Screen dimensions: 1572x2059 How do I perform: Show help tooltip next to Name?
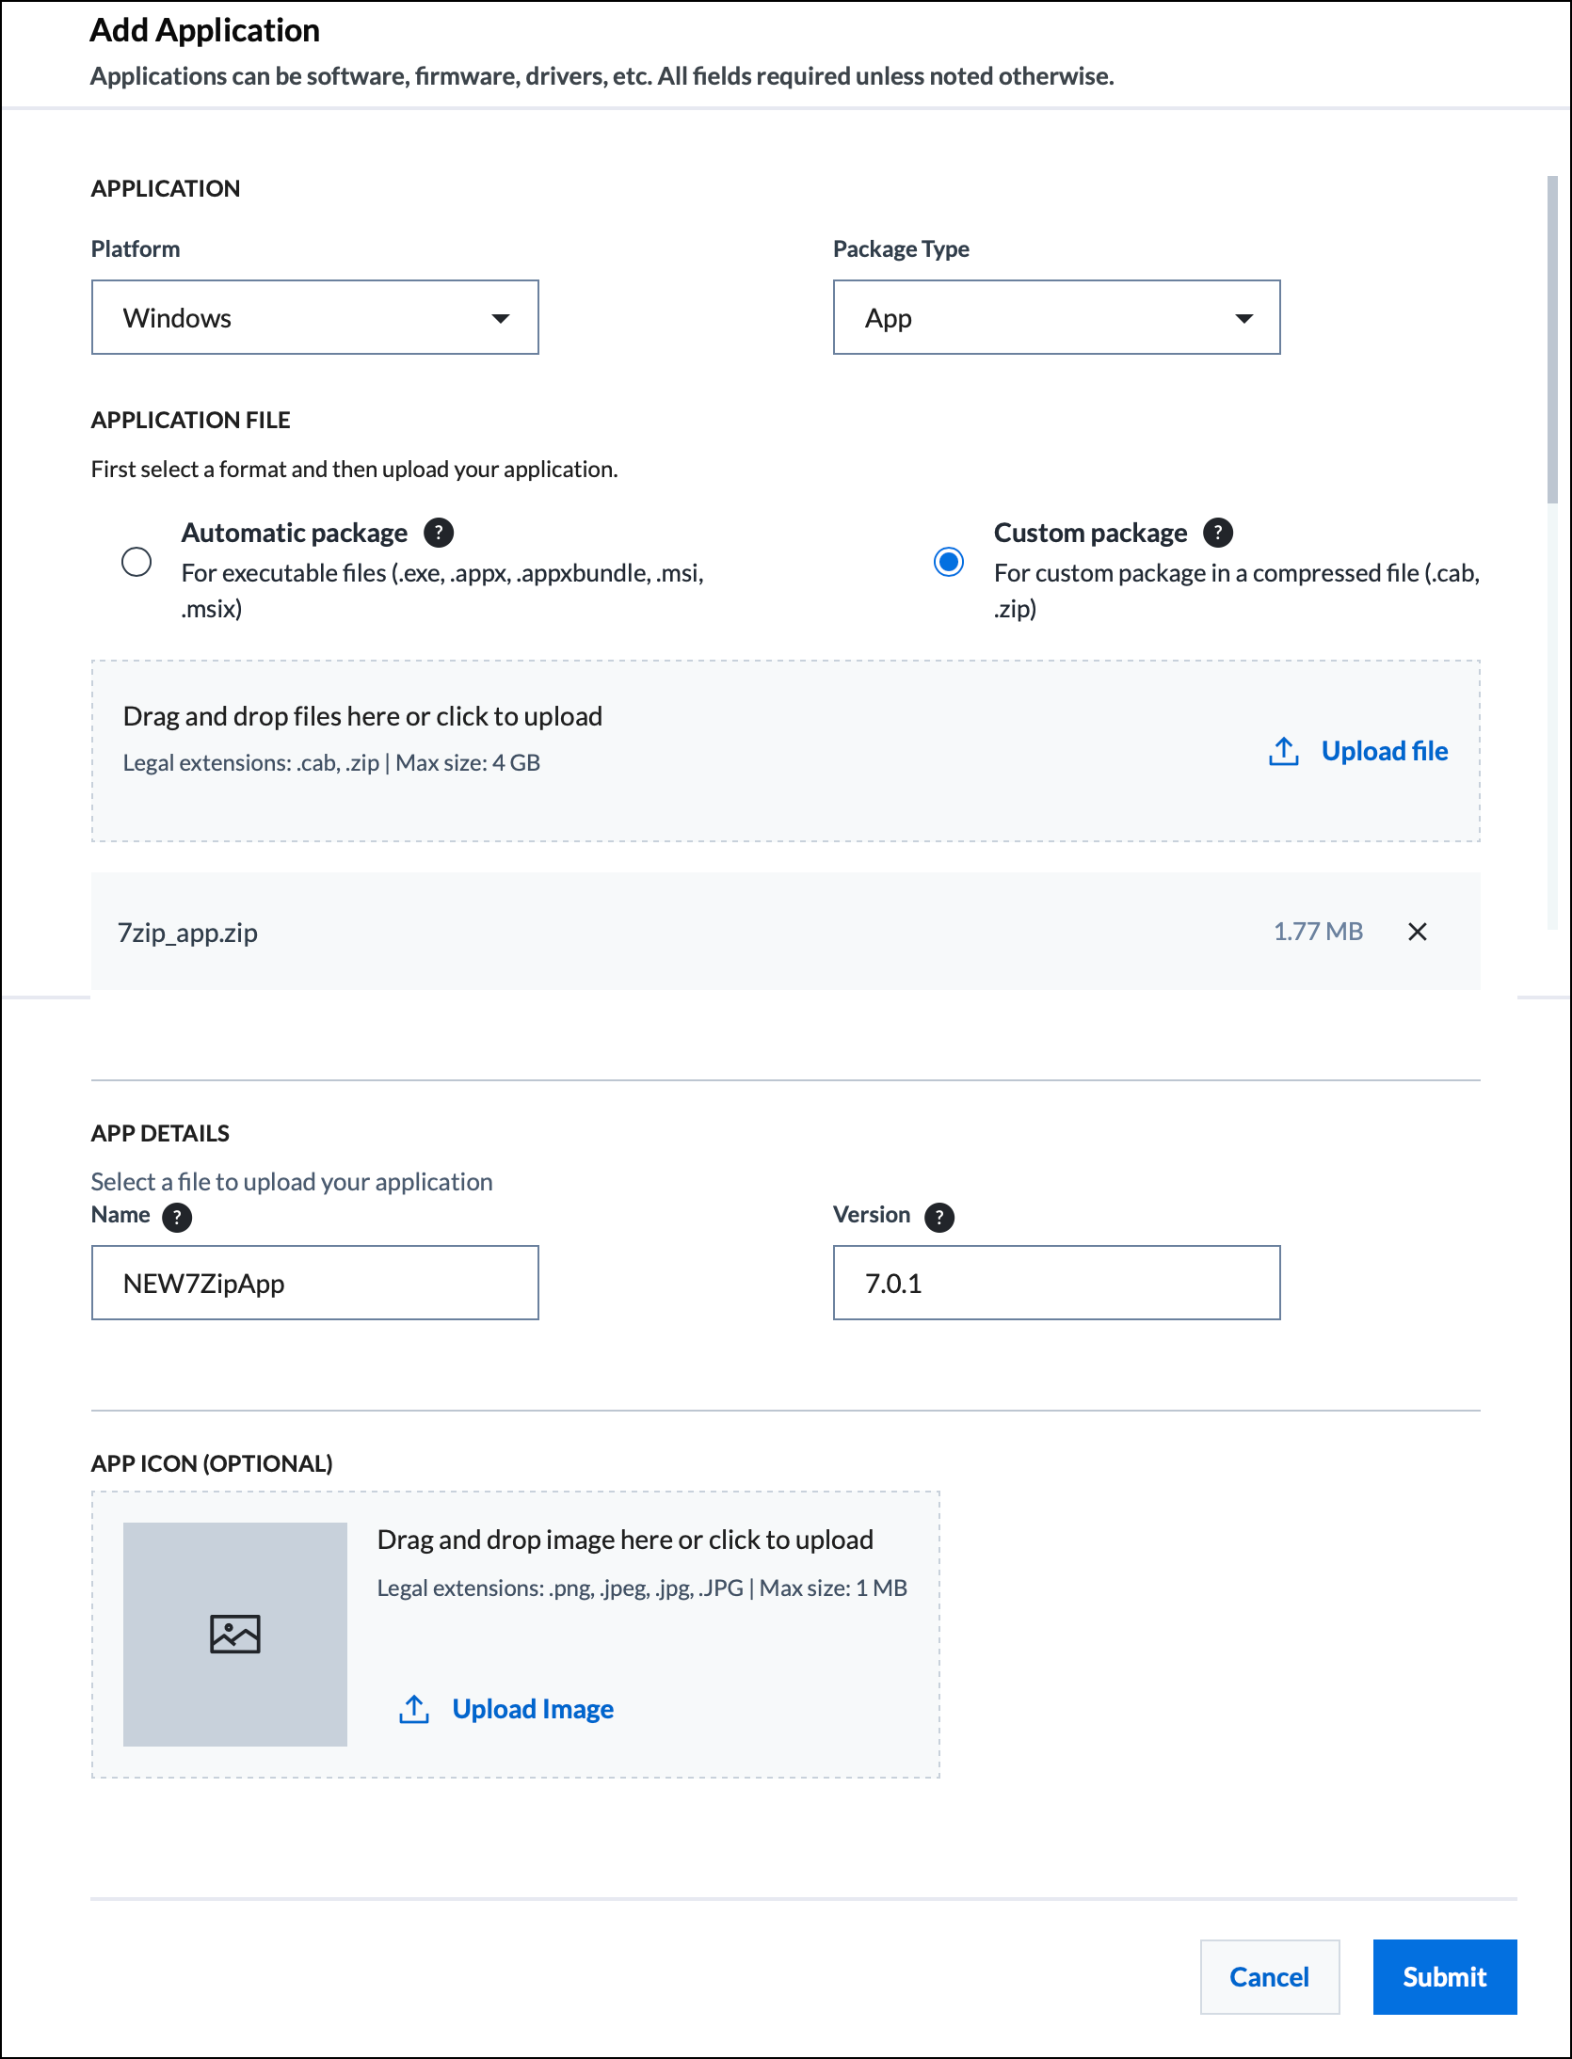(x=177, y=1217)
